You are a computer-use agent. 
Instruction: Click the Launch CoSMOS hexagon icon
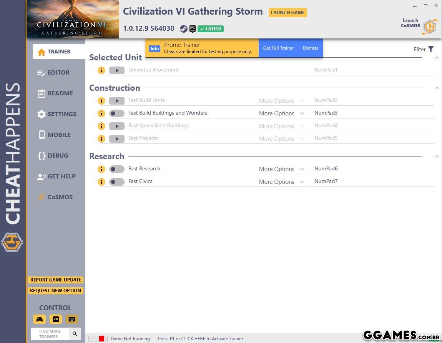tap(429, 27)
